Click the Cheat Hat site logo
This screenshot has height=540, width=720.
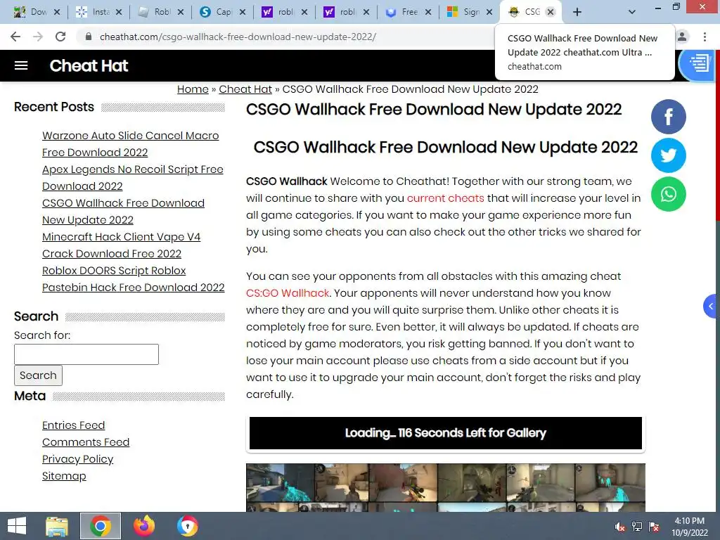point(89,65)
